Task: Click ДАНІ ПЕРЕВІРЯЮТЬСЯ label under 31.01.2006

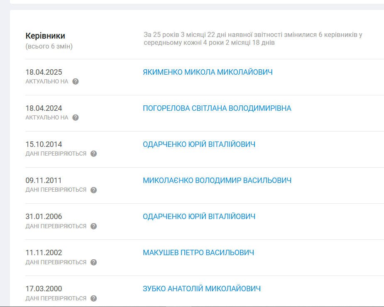Action: click(x=56, y=226)
